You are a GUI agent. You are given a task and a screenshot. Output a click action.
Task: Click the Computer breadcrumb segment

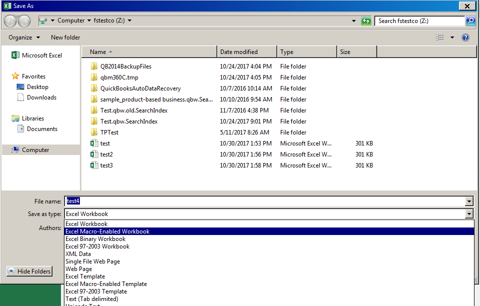[71, 20]
